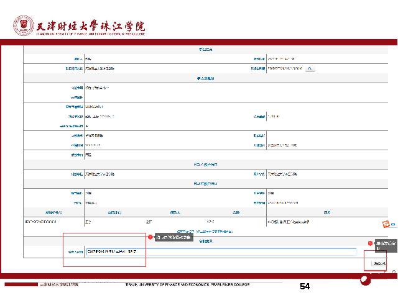Click the remarks cell in the budget table row
Screen dimensions: 398x298
pos(327,222)
